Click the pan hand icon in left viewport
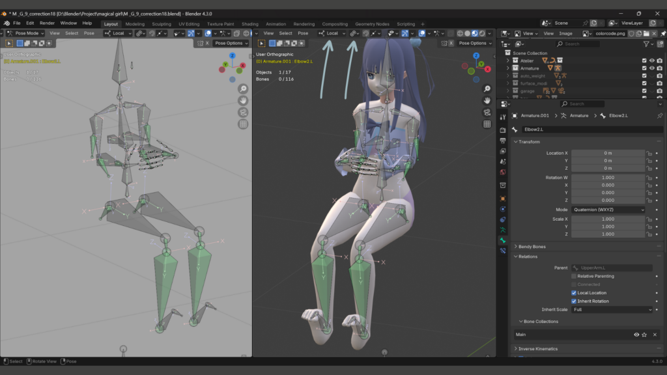667x375 pixels. point(243,100)
